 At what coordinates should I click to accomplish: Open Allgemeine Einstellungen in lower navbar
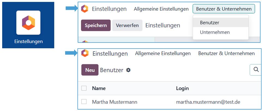point(163,53)
